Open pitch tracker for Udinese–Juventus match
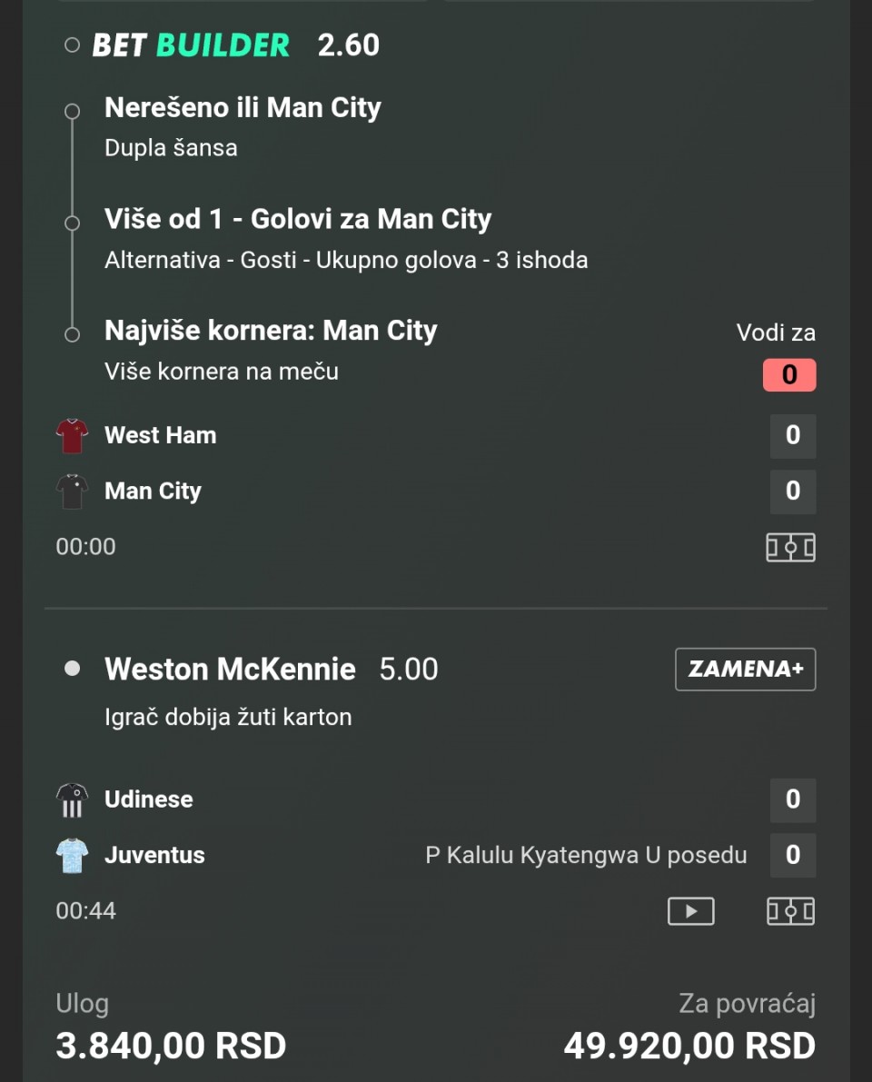 point(790,911)
